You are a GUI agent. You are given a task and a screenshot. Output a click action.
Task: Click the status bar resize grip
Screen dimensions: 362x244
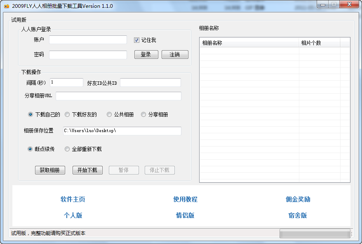coord(352,234)
